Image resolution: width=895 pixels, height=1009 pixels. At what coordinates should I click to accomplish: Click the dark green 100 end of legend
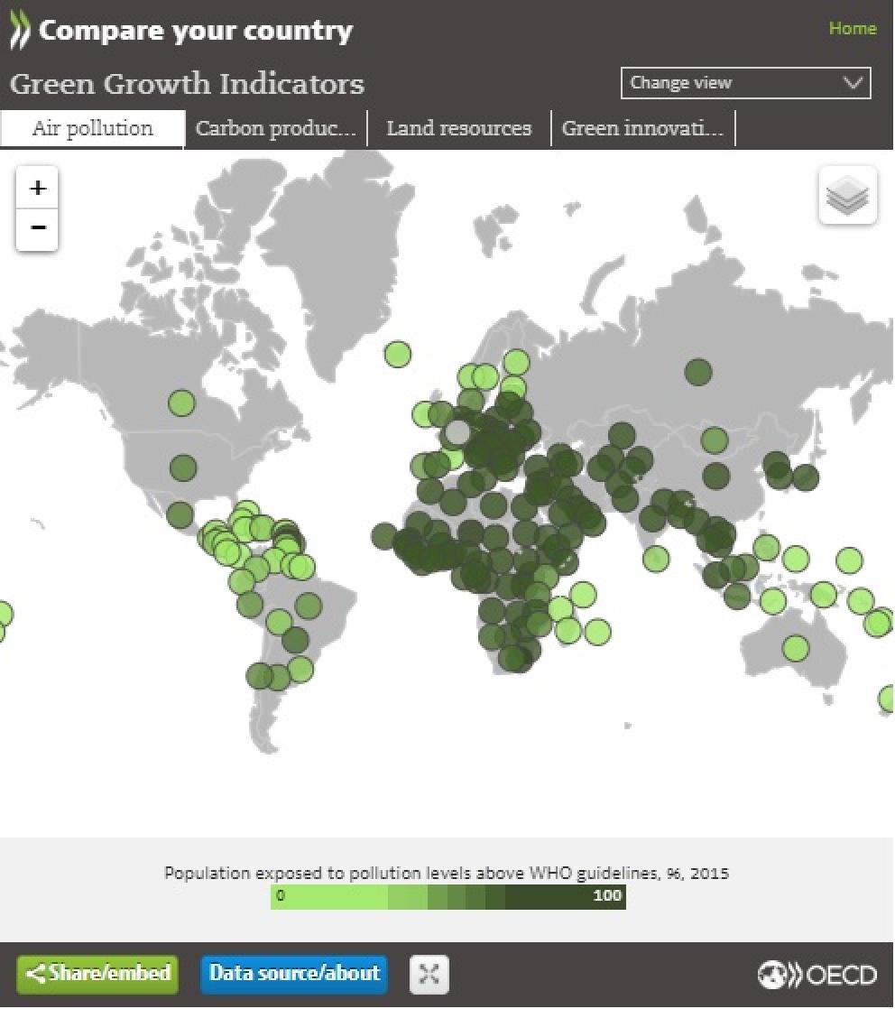(x=566, y=896)
